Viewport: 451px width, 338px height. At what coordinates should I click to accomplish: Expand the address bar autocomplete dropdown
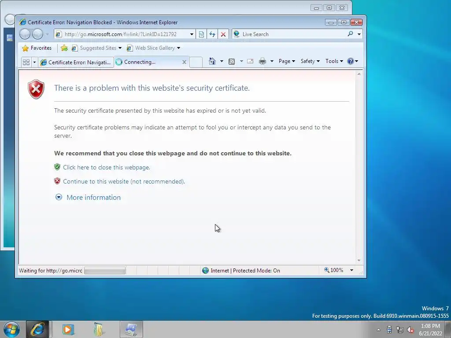point(192,34)
